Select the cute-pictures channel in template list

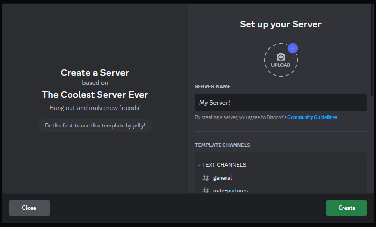230,191
